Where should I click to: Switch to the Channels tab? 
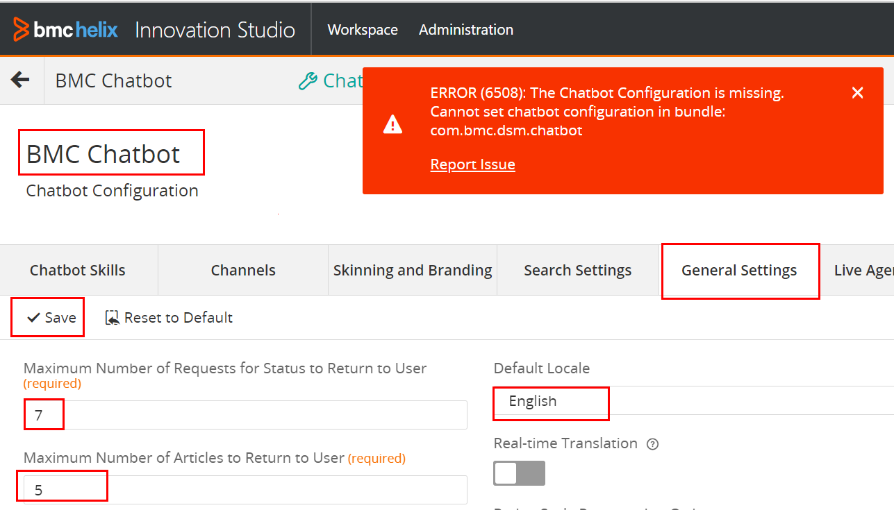point(243,270)
